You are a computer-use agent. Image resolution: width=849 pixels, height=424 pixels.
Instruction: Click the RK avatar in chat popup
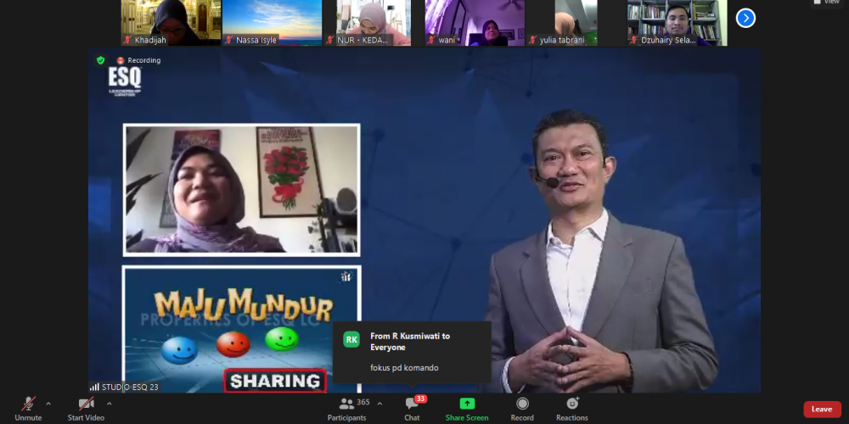351,339
